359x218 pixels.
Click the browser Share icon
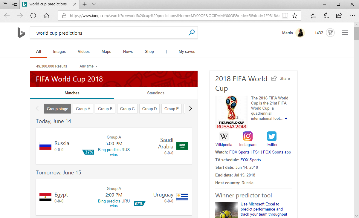click(339, 16)
